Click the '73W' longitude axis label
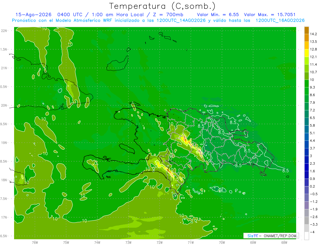 pyautogui.click(x=128, y=242)
